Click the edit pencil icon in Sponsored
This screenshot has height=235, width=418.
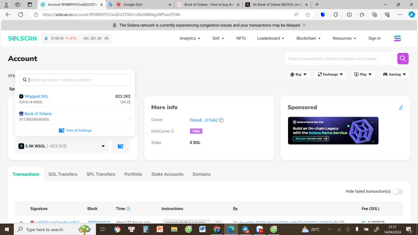pyautogui.click(x=401, y=108)
